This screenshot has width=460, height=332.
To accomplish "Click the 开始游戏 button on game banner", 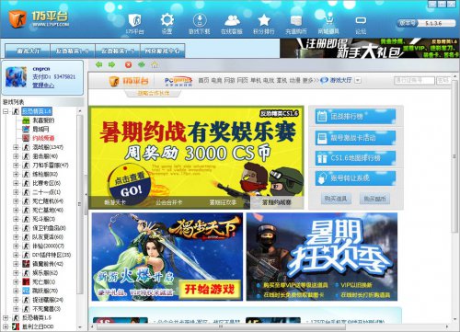I will point(210,289).
